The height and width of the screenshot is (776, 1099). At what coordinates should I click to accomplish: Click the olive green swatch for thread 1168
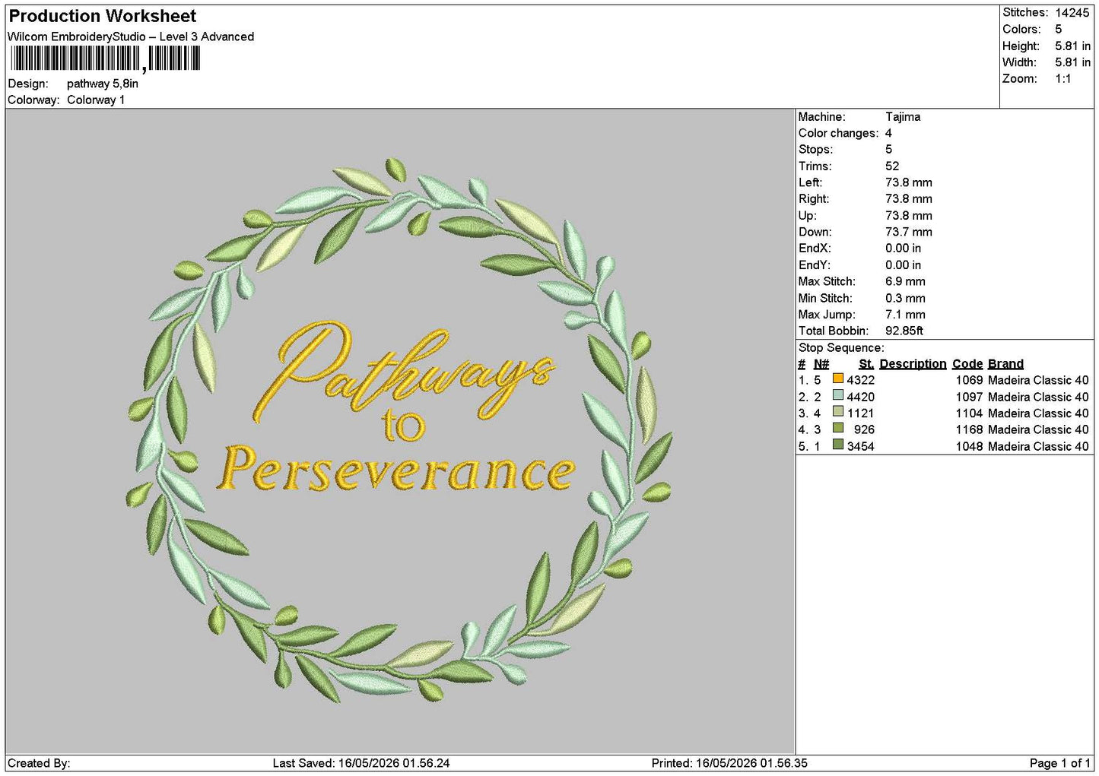(837, 428)
